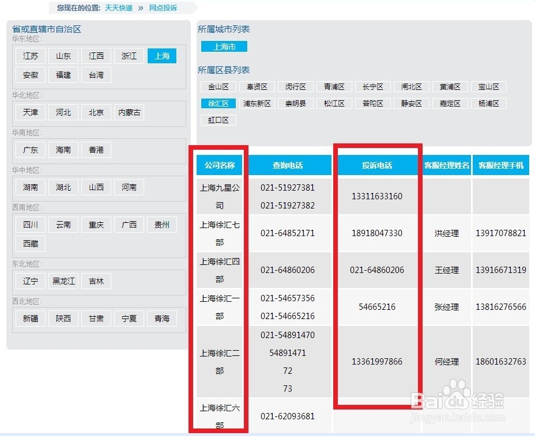Select 青浦区 district
Image resolution: width=535 pixels, height=436 pixels.
point(334,86)
